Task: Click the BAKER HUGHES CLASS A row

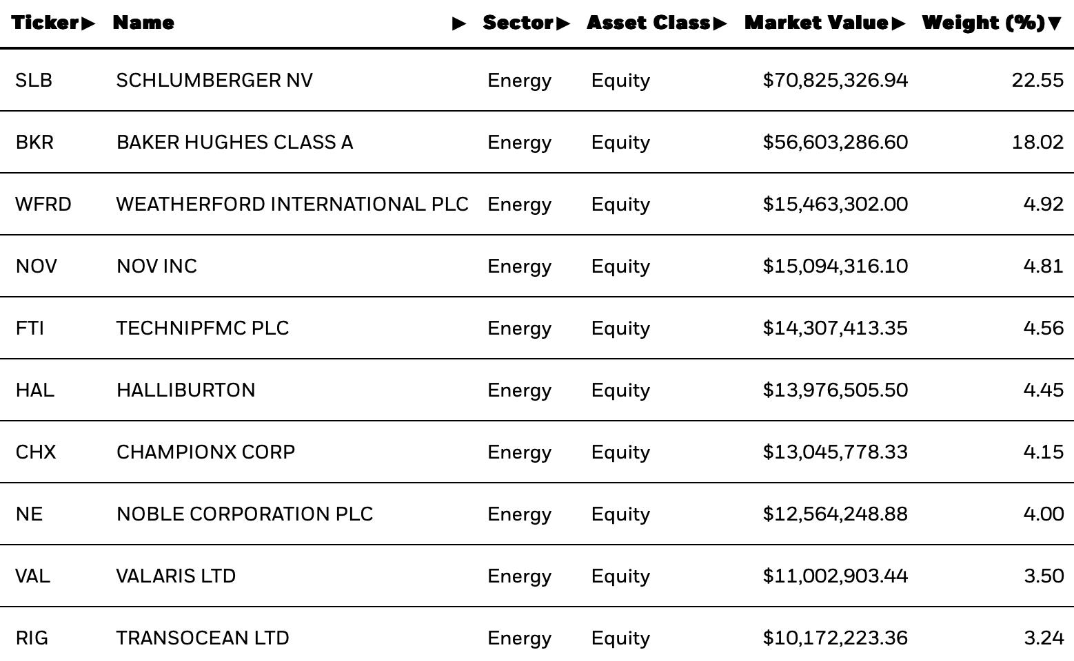Action: coord(537,142)
